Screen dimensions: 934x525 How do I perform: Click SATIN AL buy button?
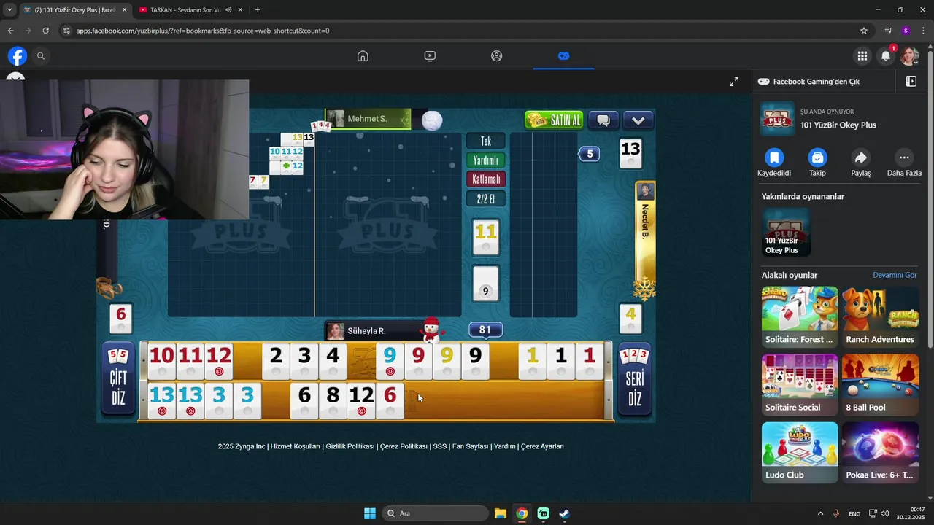point(554,120)
